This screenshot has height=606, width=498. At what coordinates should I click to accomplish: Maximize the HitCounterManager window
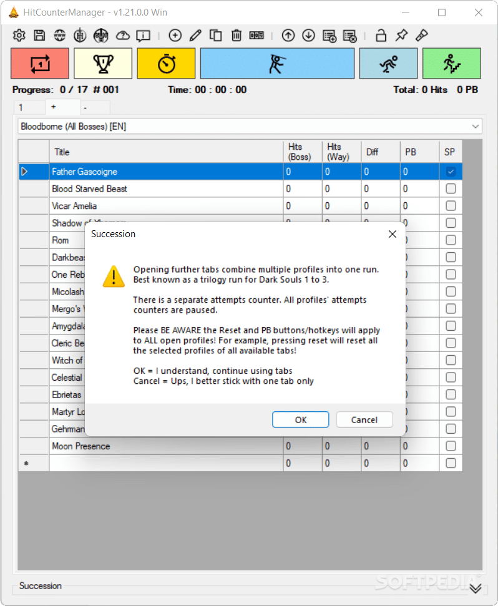(442, 12)
